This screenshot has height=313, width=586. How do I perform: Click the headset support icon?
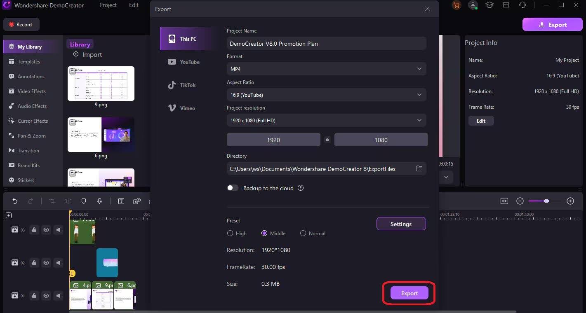click(522, 5)
